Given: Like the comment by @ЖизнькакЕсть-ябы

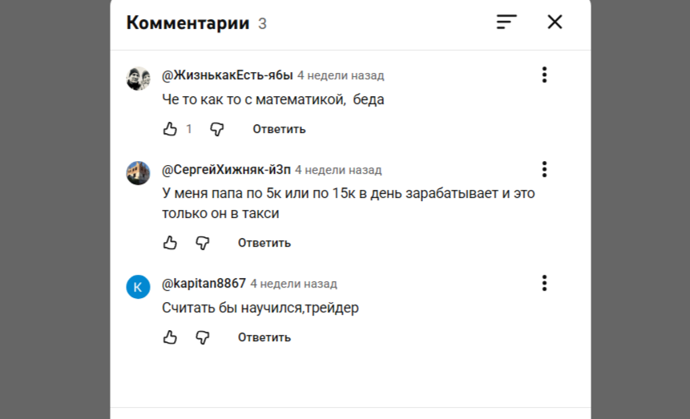Looking at the screenshot, I should click(170, 129).
